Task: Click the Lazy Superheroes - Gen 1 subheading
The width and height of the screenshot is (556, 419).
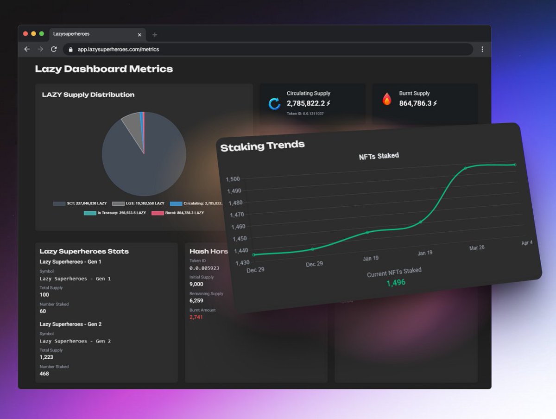Action: click(70, 262)
